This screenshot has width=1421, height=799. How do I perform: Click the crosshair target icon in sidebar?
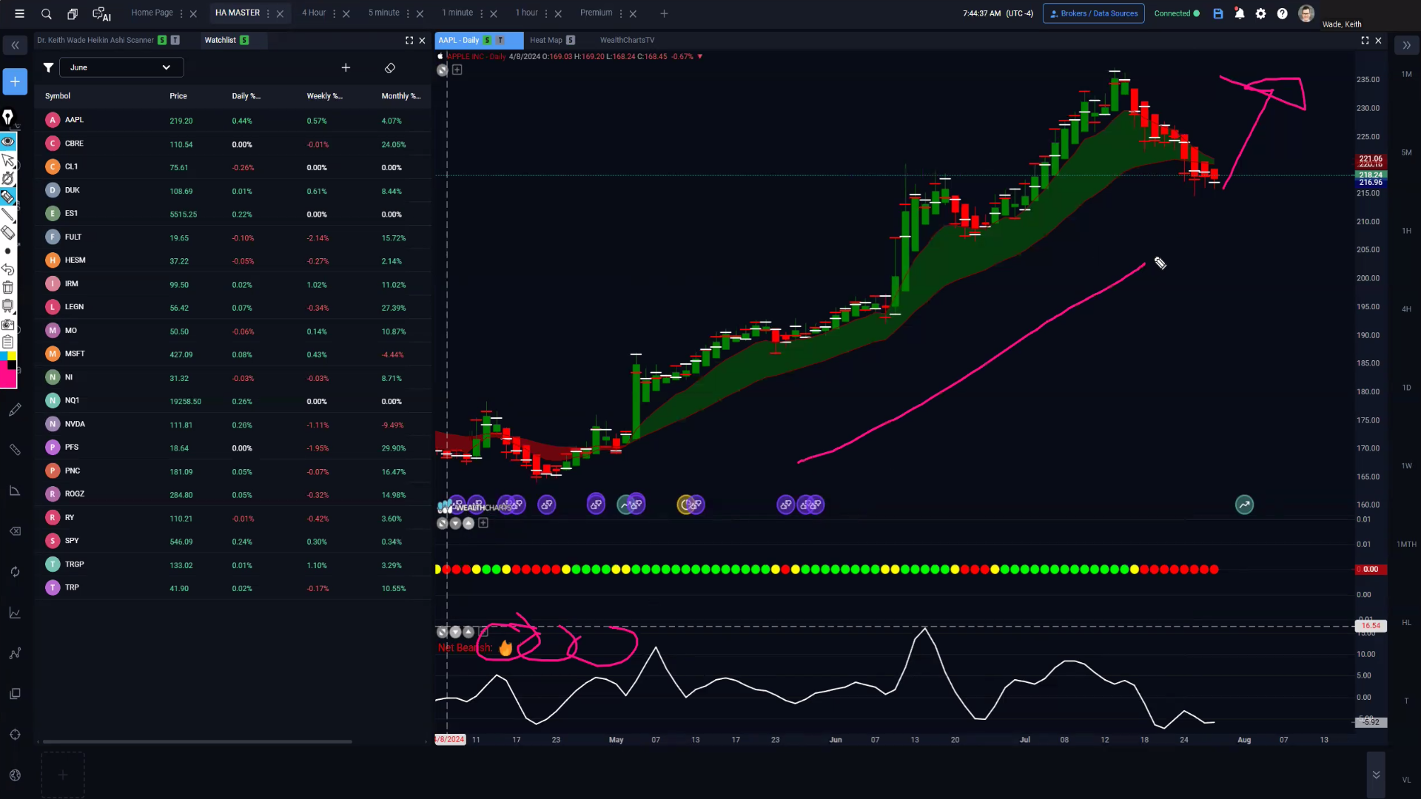[15, 735]
